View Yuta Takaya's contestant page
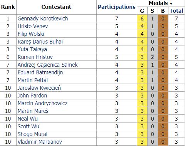 [32, 49]
